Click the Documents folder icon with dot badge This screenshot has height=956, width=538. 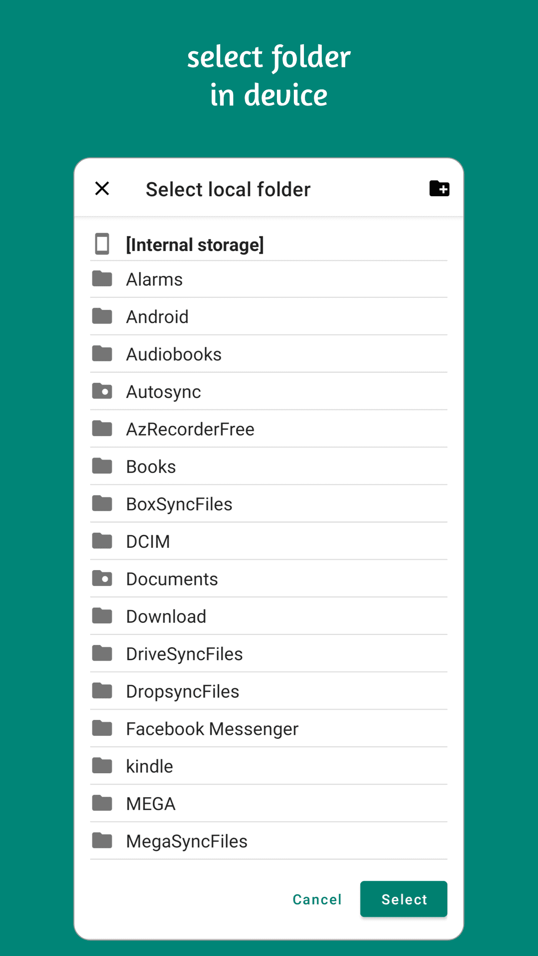pyautogui.click(x=102, y=579)
